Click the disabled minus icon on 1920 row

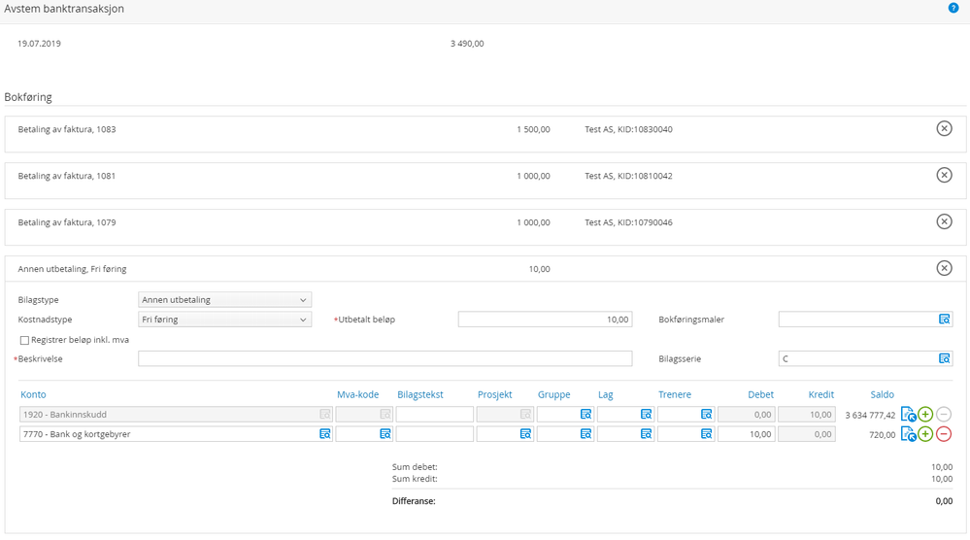tap(944, 415)
